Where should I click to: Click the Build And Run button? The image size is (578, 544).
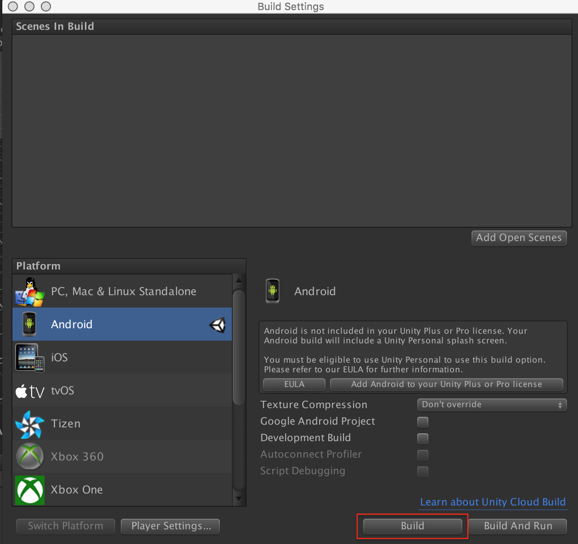tap(518, 526)
